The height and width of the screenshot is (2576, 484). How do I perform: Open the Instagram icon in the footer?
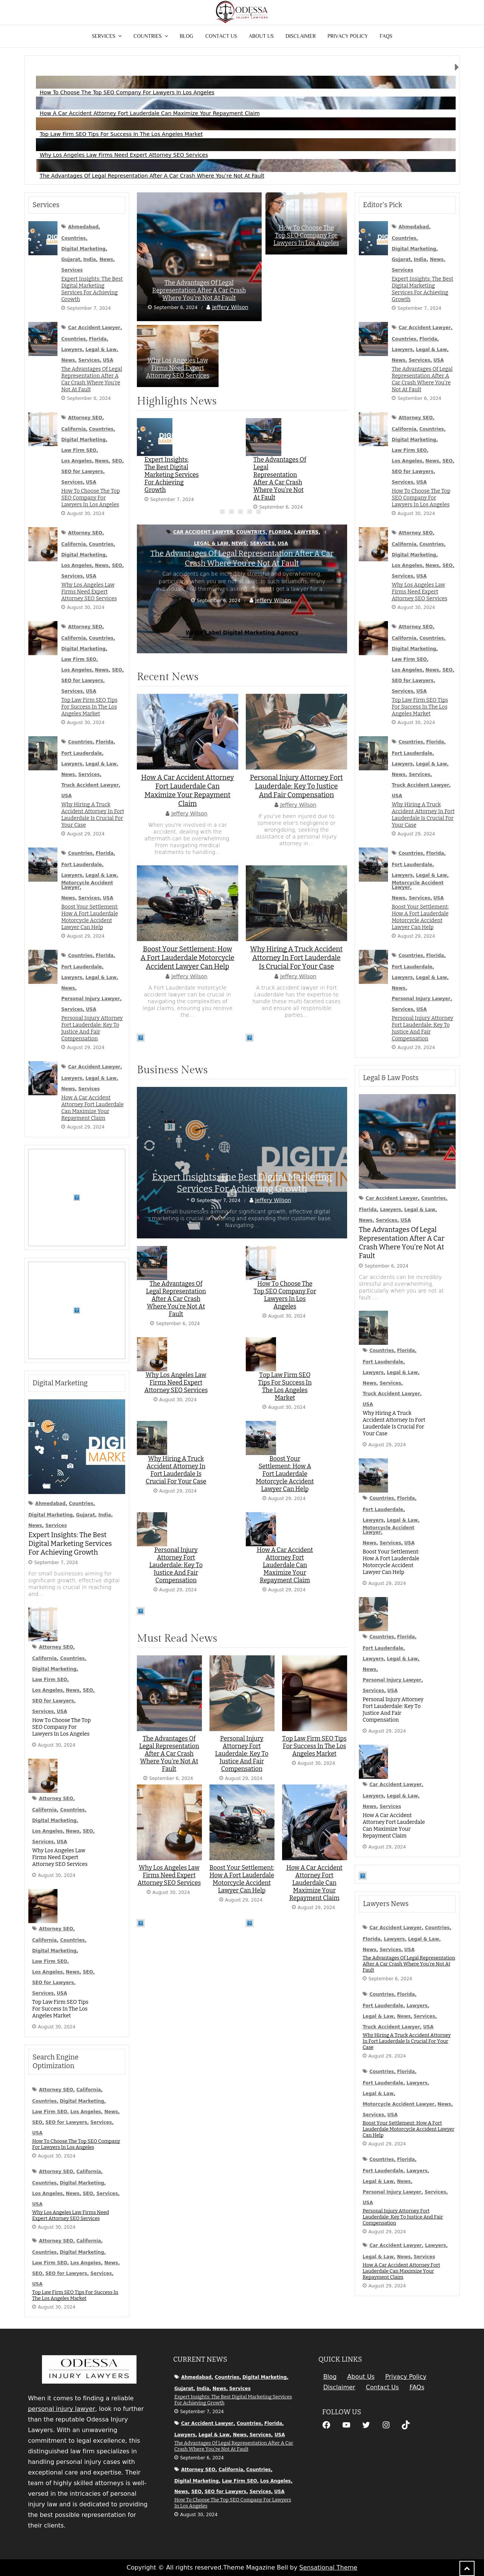tap(385, 2425)
